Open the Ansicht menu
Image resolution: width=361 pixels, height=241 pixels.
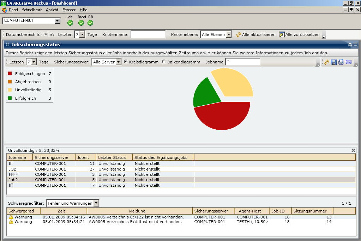(x=52, y=10)
